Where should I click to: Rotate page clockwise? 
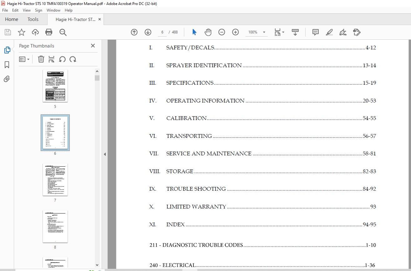[73, 59]
